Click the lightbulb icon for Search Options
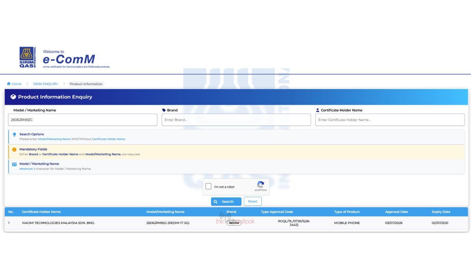Screen dimensions: 471x265 pyautogui.click(x=15, y=135)
